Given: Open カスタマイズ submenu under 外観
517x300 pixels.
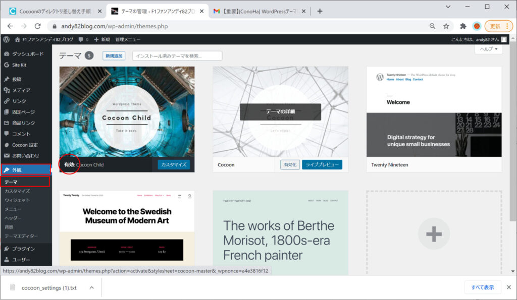Looking at the screenshot, I should tap(17, 191).
